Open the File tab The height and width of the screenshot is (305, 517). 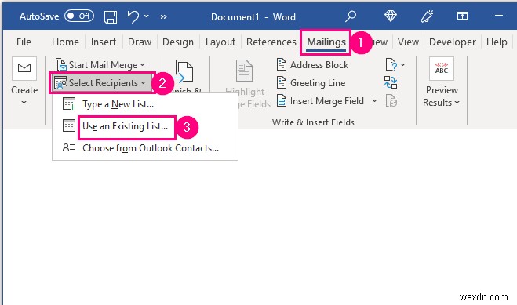pos(24,42)
